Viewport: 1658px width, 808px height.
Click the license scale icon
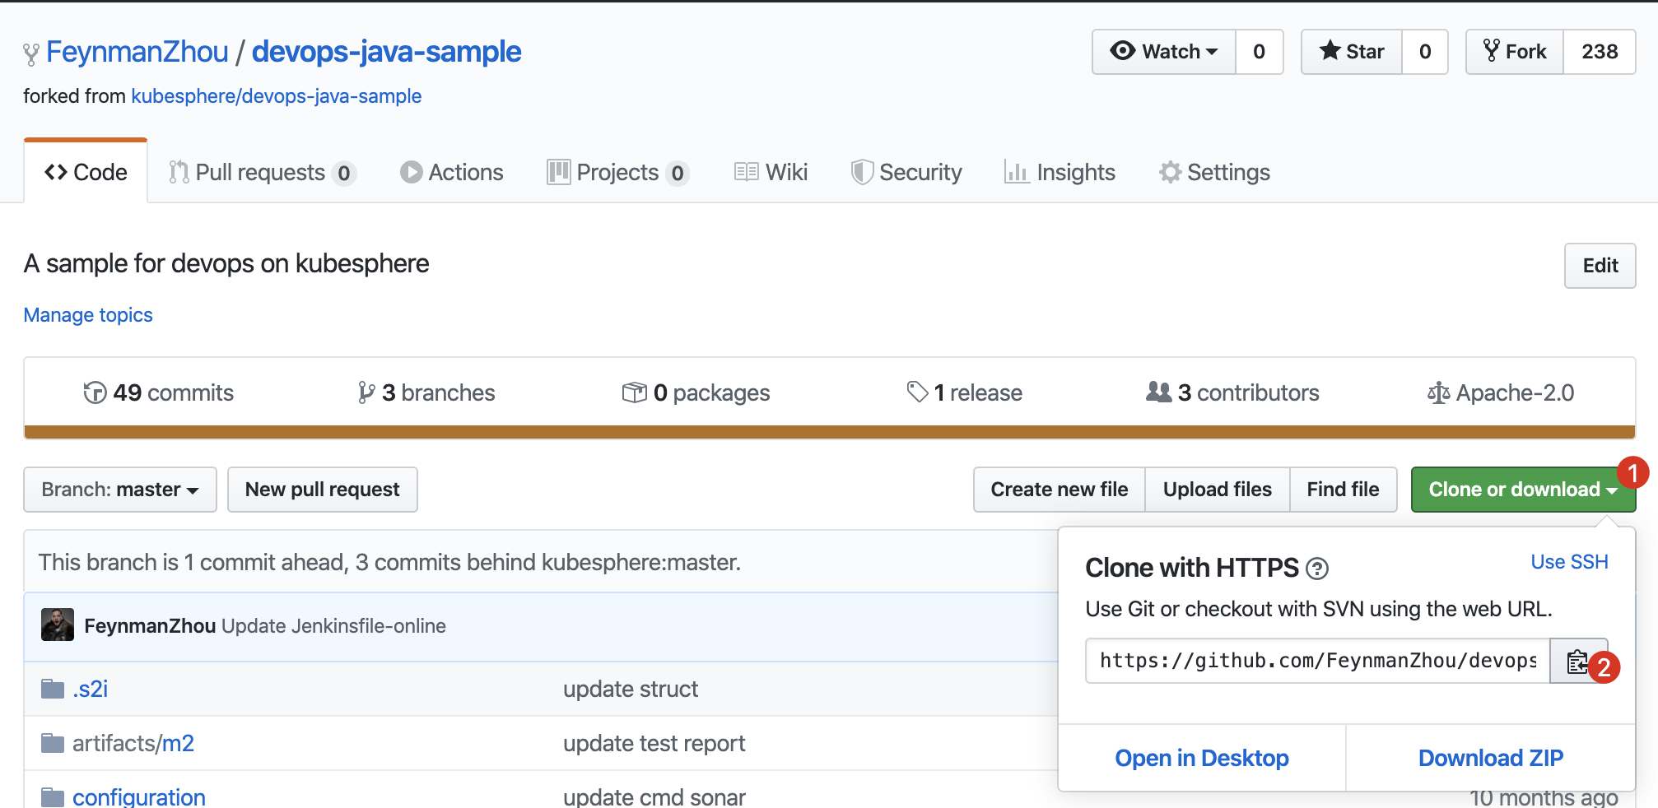click(1438, 392)
